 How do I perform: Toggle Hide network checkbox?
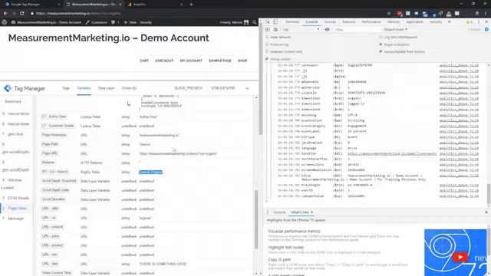coord(267,37)
